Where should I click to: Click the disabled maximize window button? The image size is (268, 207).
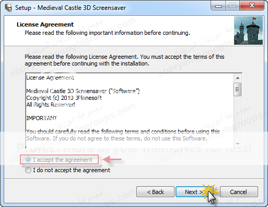232,6
